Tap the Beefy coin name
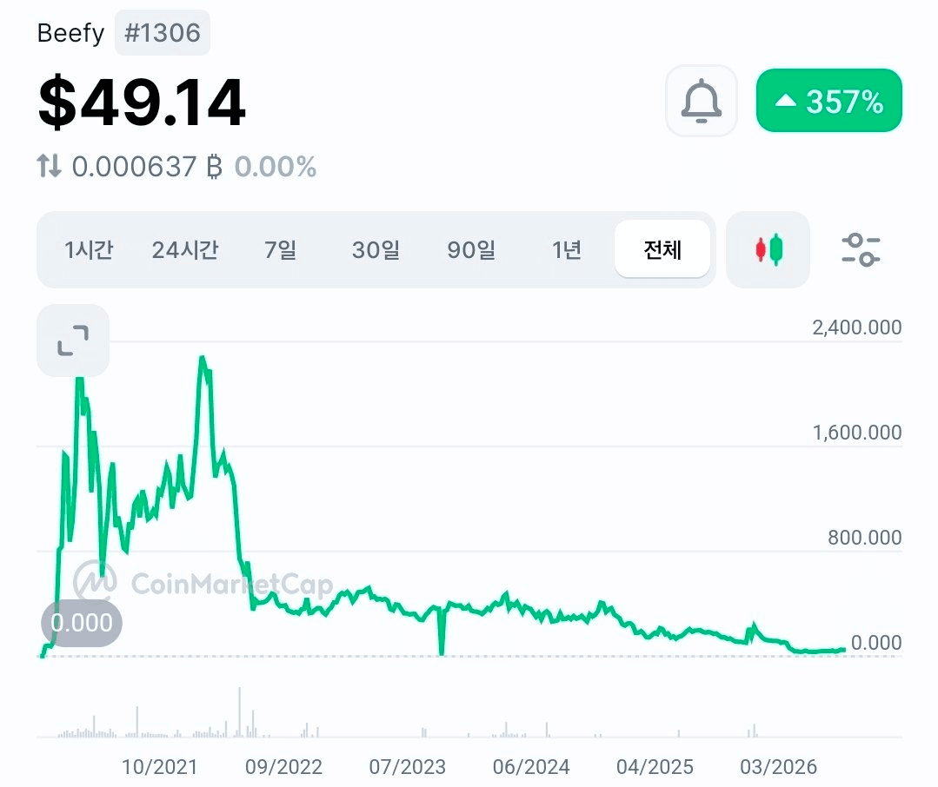This screenshot has height=787, width=938. (x=70, y=32)
